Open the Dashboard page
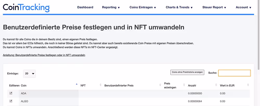The height and width of the screenshot is (106, 260). pos(85,7)
